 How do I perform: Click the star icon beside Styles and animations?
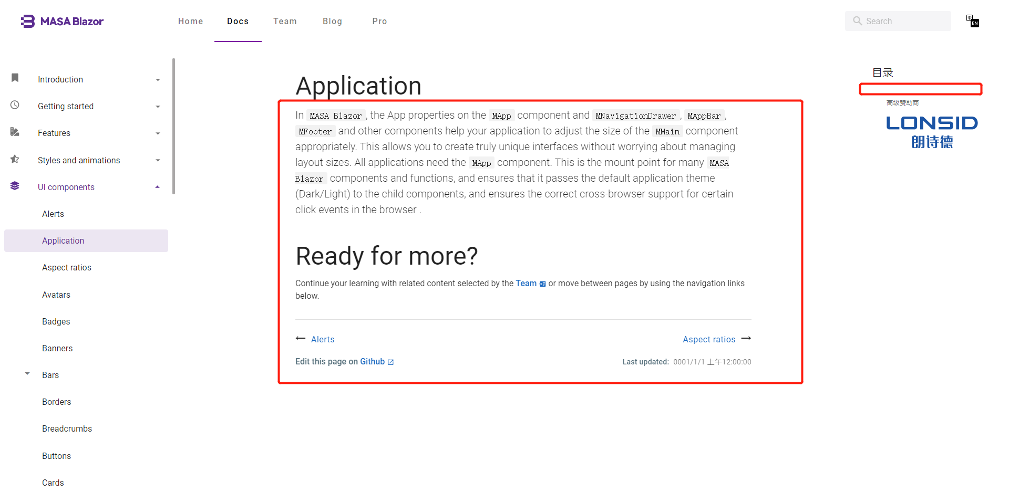click(15, 159)
